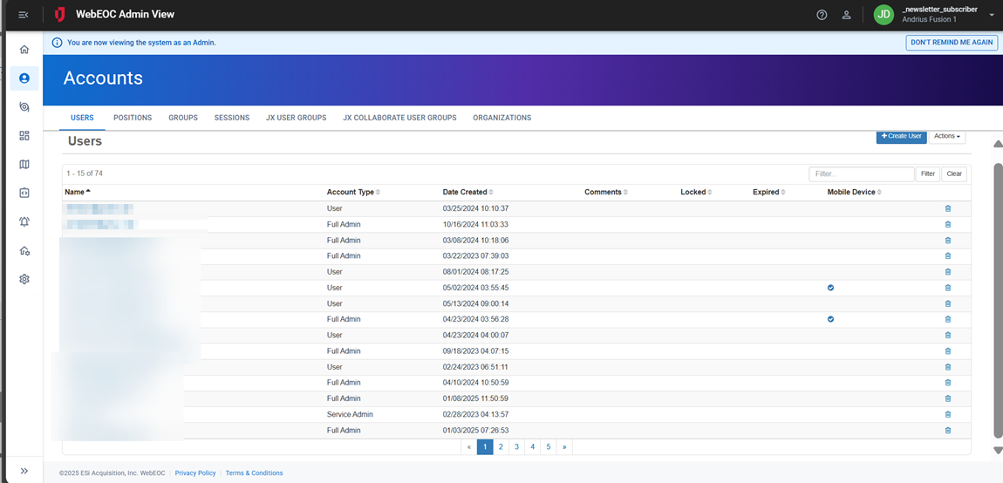The width and height of the screenshot is (1003, 483).
Task: Open the Actions dropdown menu
Action: (x=946, y=137)
